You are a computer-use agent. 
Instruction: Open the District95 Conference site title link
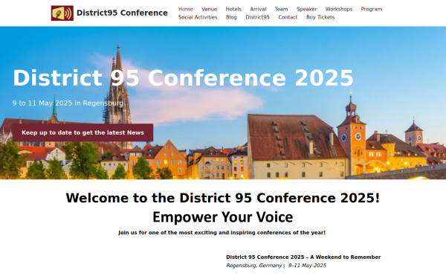122,13
